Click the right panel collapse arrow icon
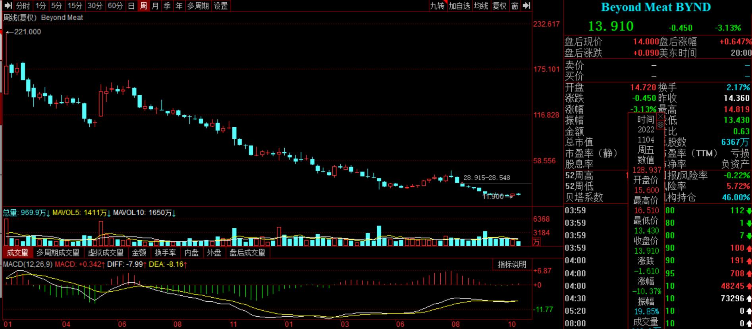This screenshot has height=329, width=752. (x=526, y=6)
